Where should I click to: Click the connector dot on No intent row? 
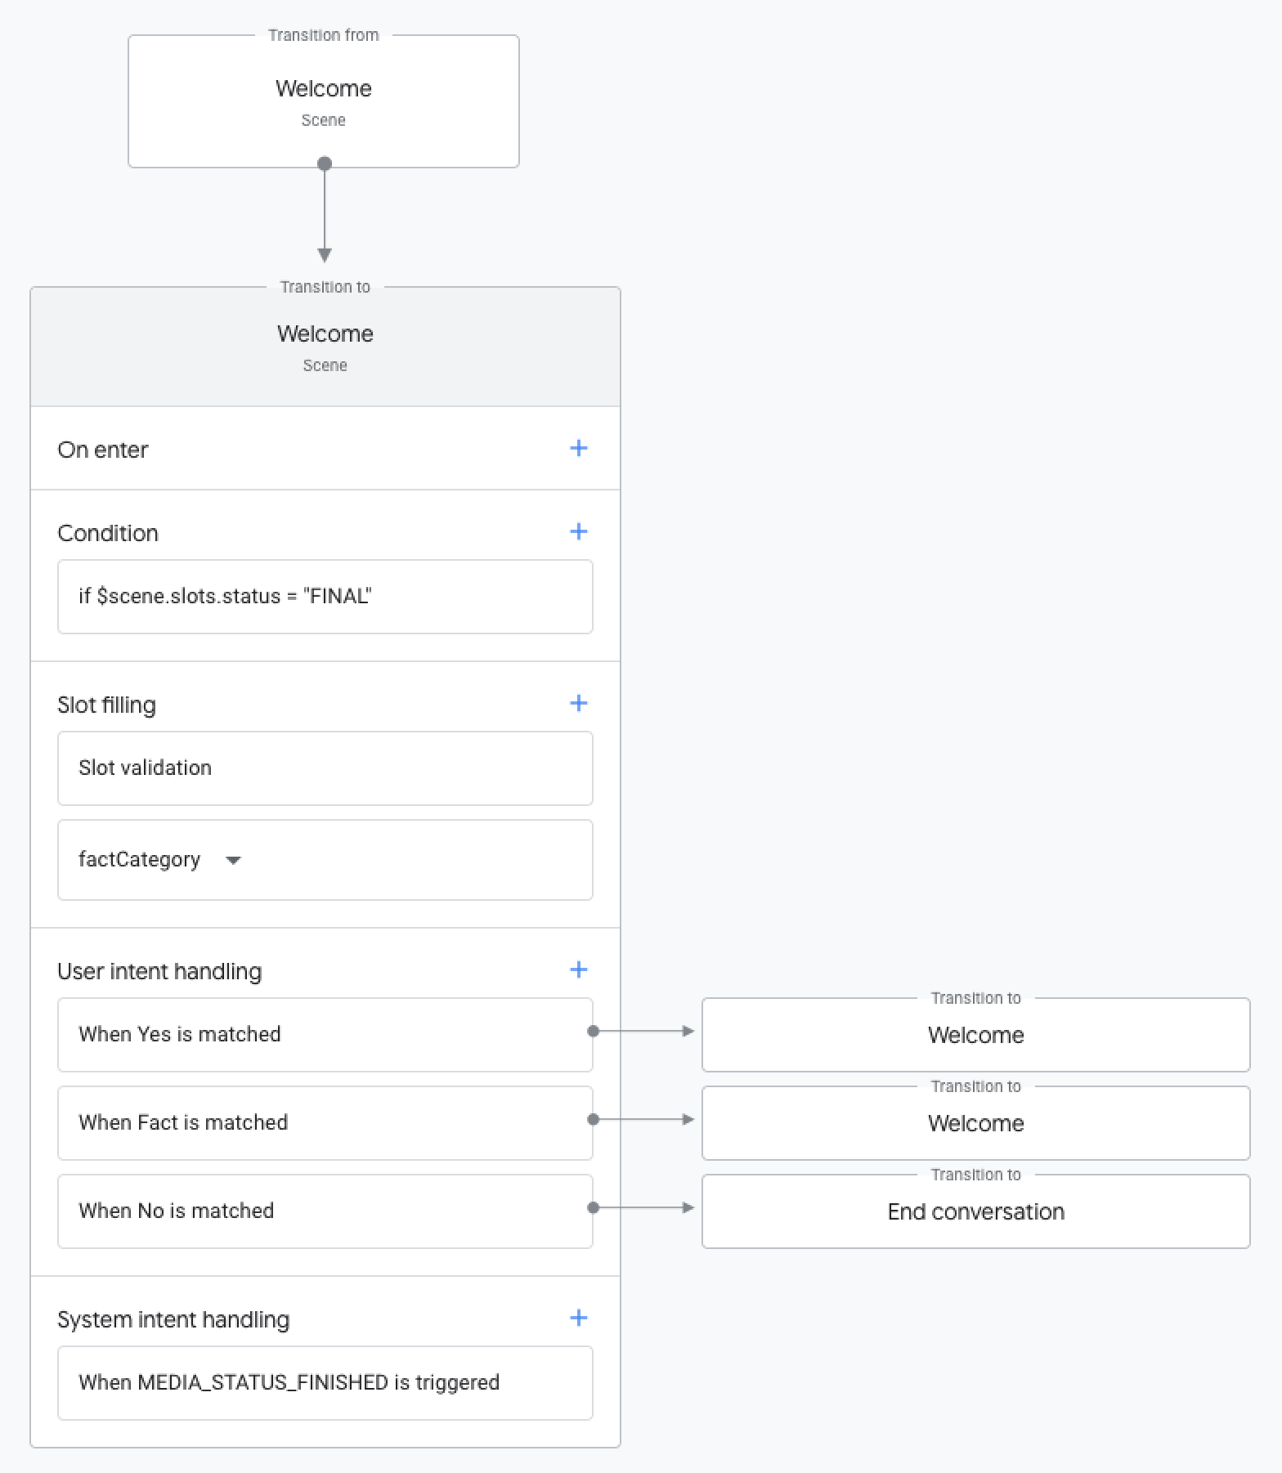(x=594, y=1207)
